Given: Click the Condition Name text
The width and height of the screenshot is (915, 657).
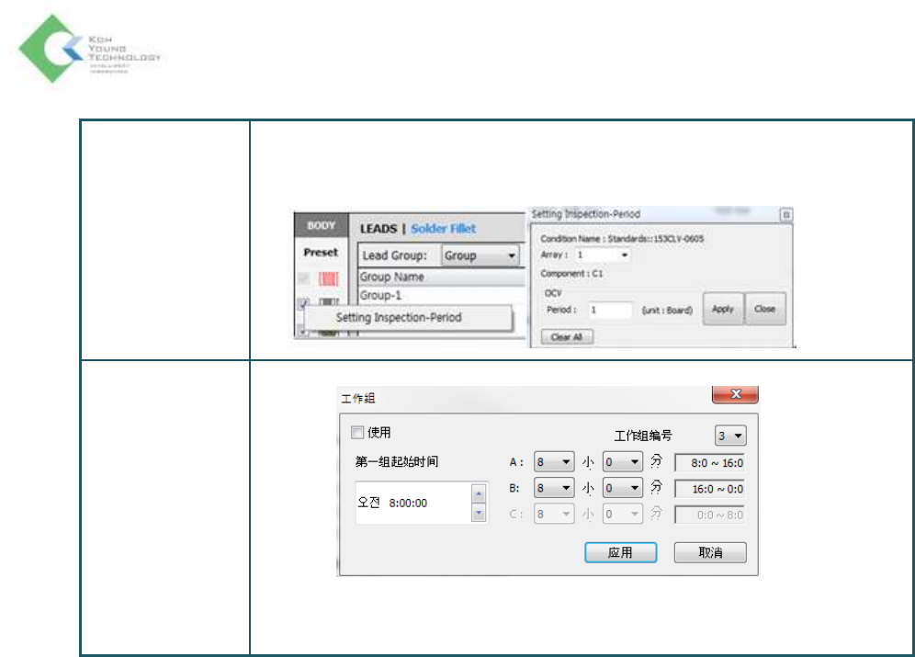Looking at the screenshot, I should click(622, 239).
